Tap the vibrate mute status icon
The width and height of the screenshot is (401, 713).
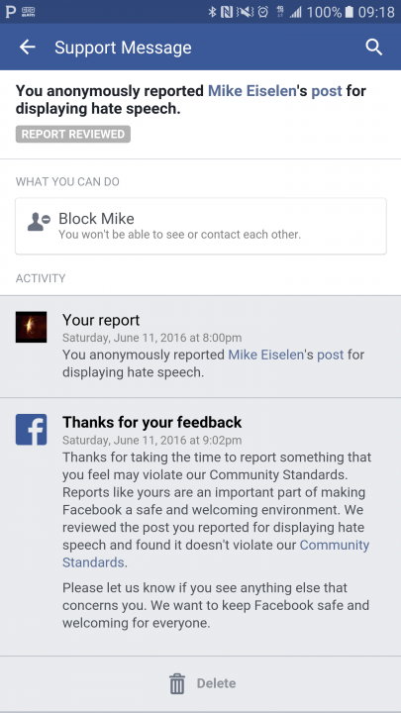[x=246, y=12]
